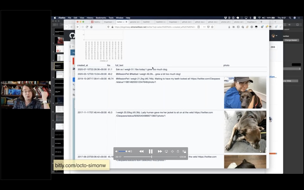The height and width of the screenshot is (190, 304).
Task: Show Firefox sidebars icon
Action: click(238, 27)
